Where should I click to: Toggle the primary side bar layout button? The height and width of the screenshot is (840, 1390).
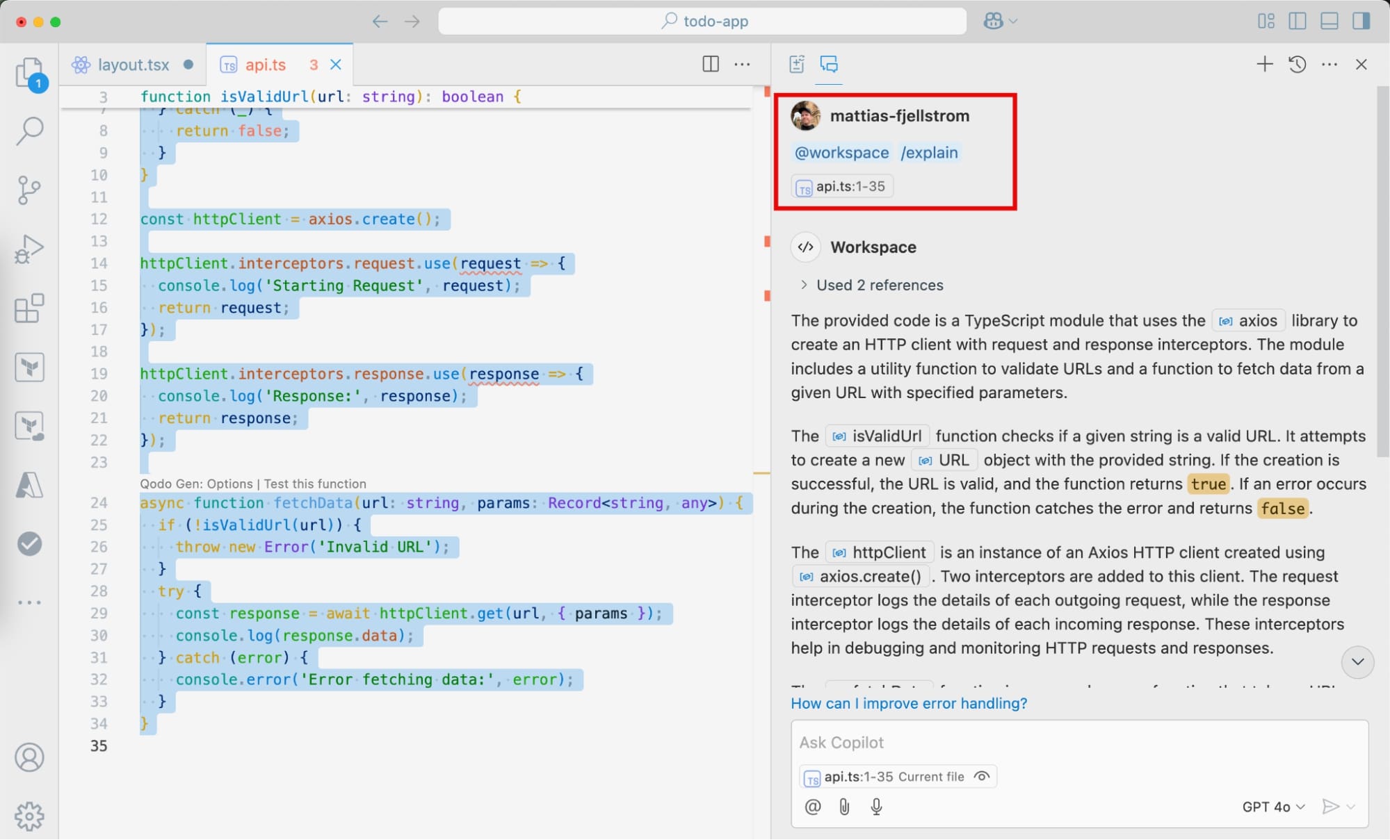coord(1297,22)
